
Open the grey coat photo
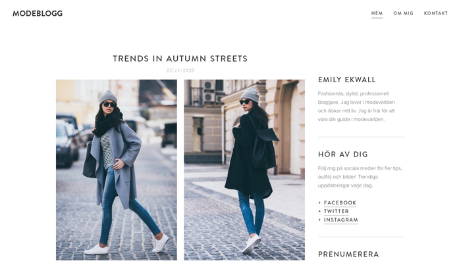click(117, 170)
